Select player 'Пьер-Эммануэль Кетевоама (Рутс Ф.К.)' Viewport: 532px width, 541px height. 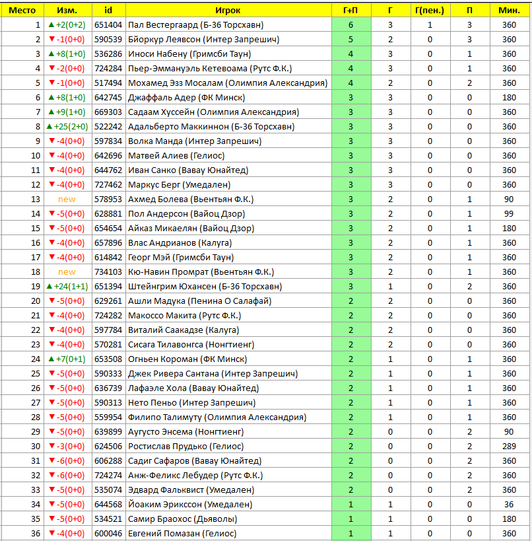(210, 68)
